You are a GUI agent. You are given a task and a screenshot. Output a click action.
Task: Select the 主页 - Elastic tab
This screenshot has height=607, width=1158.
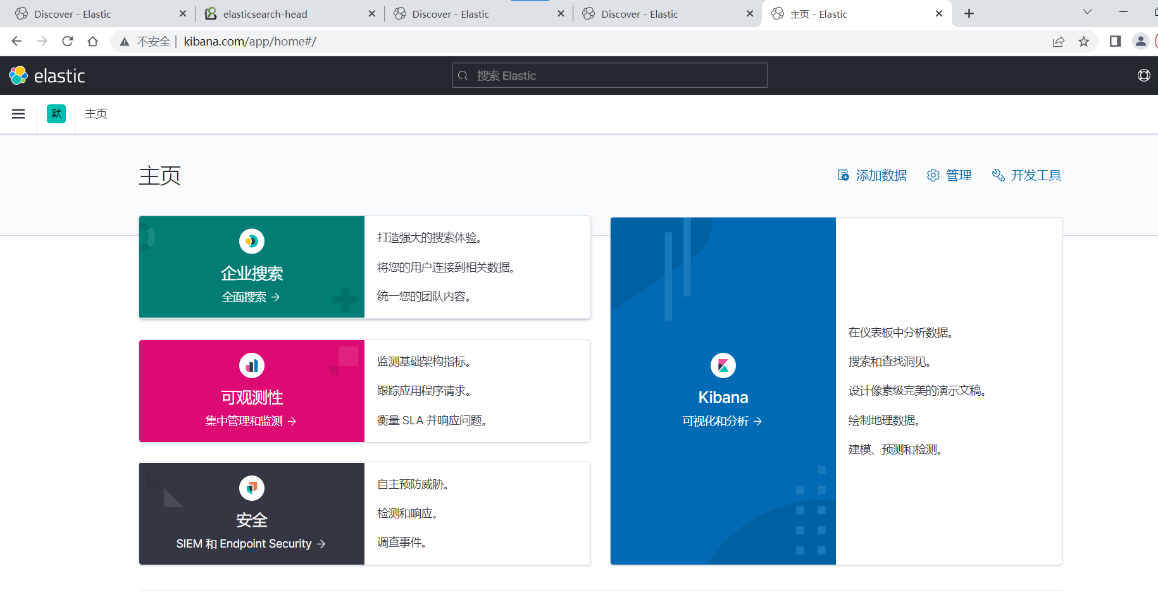(856, 14)
